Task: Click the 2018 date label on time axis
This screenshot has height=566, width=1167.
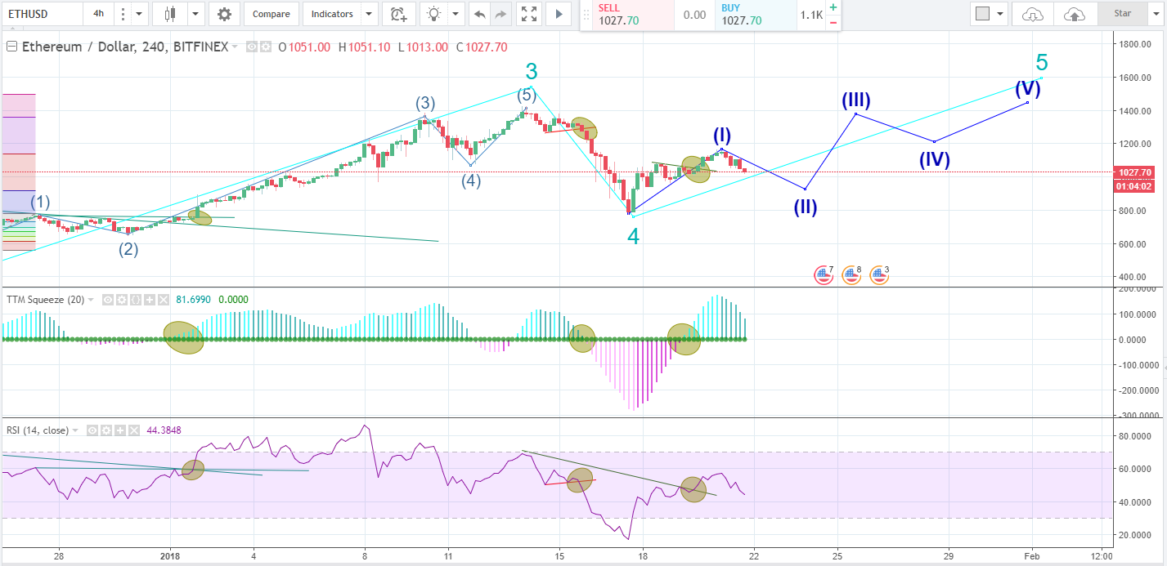Action: 171,556
